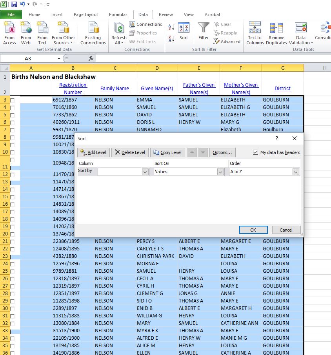Import data using From Text
Viewport: 331px width, 355px height.
42,31
